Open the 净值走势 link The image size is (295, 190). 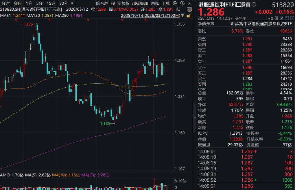pyautogui.click(x=206, y=24)
